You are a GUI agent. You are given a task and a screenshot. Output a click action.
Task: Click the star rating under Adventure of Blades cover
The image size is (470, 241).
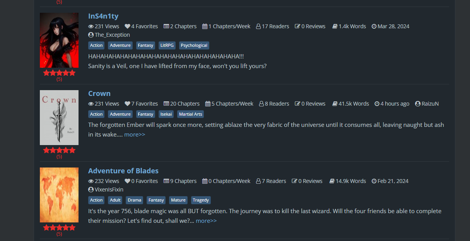pyautogui.click(x=59, y=227)
